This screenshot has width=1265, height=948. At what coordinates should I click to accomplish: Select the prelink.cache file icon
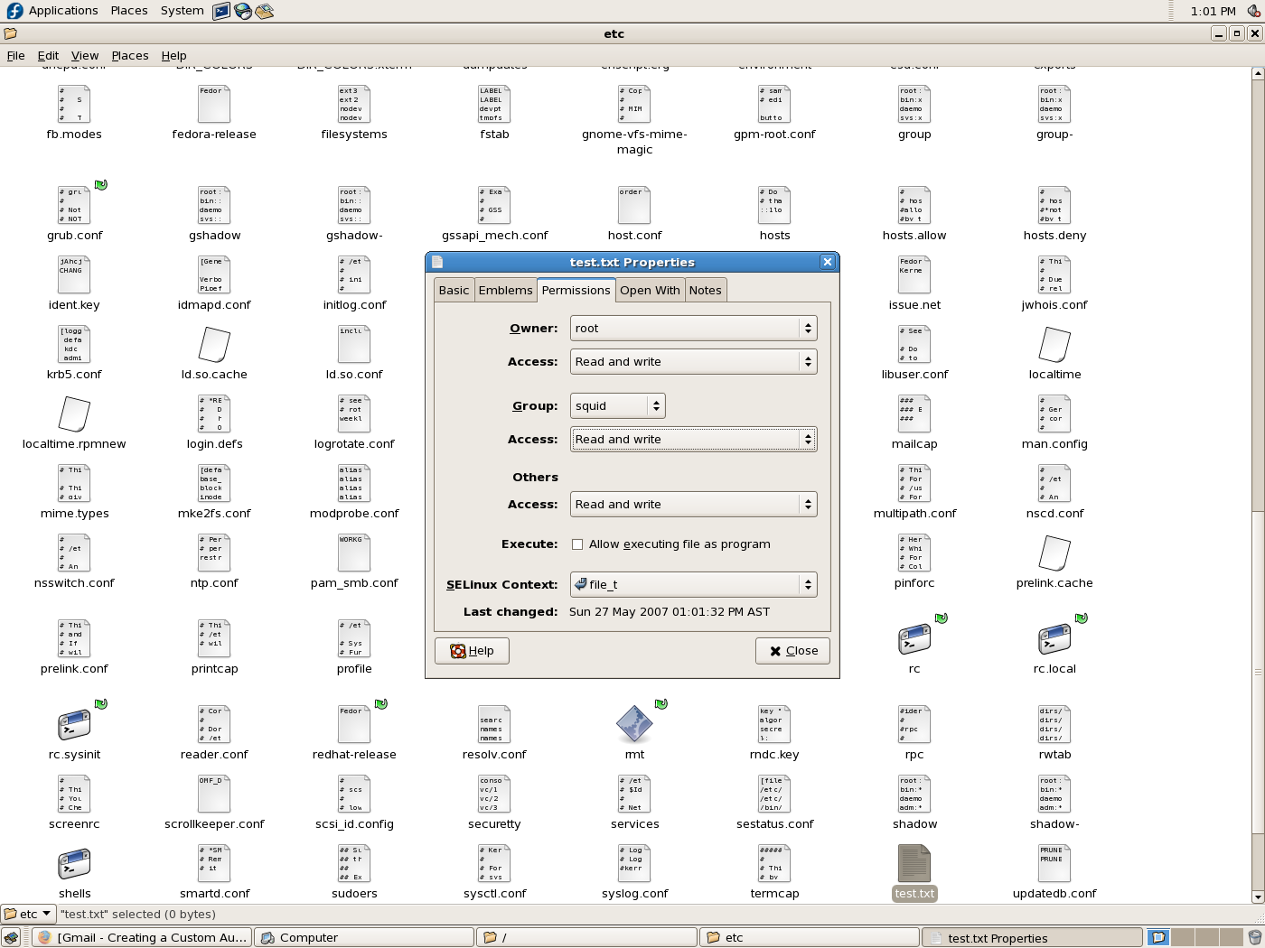(x=1054, y=553)
